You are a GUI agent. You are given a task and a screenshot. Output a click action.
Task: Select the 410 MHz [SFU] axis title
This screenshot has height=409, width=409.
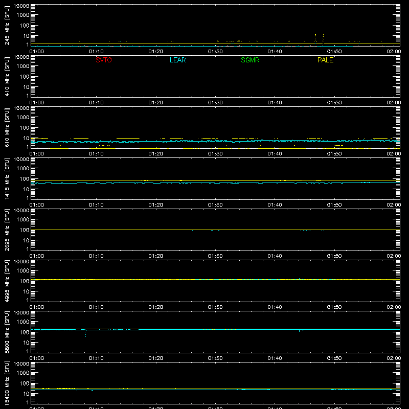7,76
